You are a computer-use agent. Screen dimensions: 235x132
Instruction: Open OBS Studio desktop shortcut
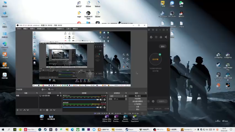[x=172, y=14]
